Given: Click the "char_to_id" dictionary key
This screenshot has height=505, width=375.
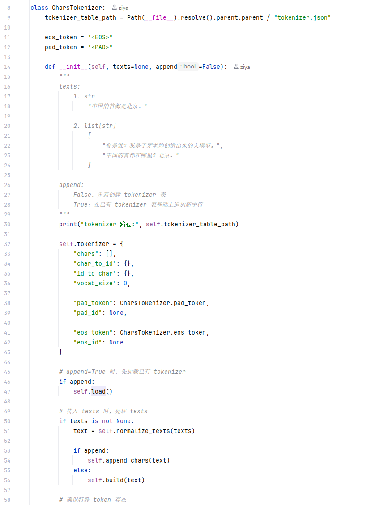Looking at the screenshot, I should (x=95, y=264).
